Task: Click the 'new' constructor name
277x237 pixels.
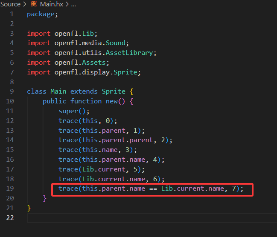Action: 112,101
